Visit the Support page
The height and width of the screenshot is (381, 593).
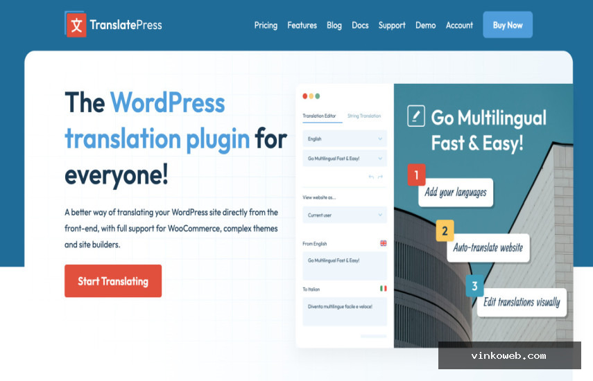pos(392,26)
